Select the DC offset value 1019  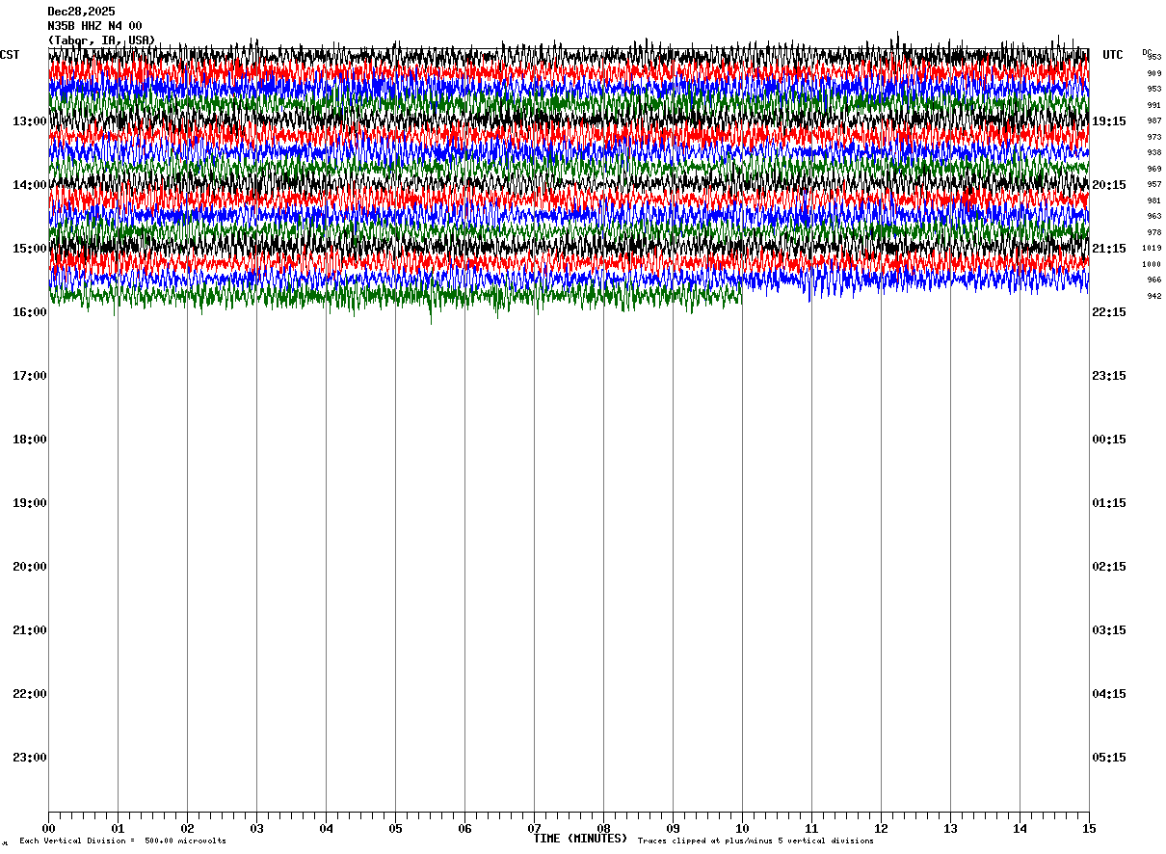(x=1152, y=248)
